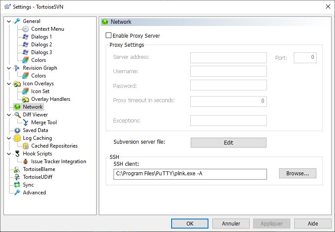Collapse the General tree node
The image size is (335, 232).
pyautogui.click(x=9, y=21)
